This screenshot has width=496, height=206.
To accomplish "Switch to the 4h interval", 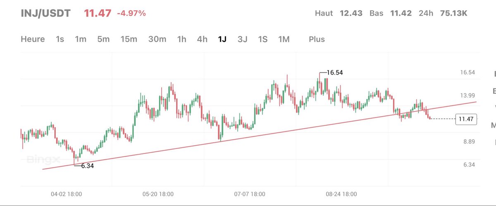I will [202, 39].
